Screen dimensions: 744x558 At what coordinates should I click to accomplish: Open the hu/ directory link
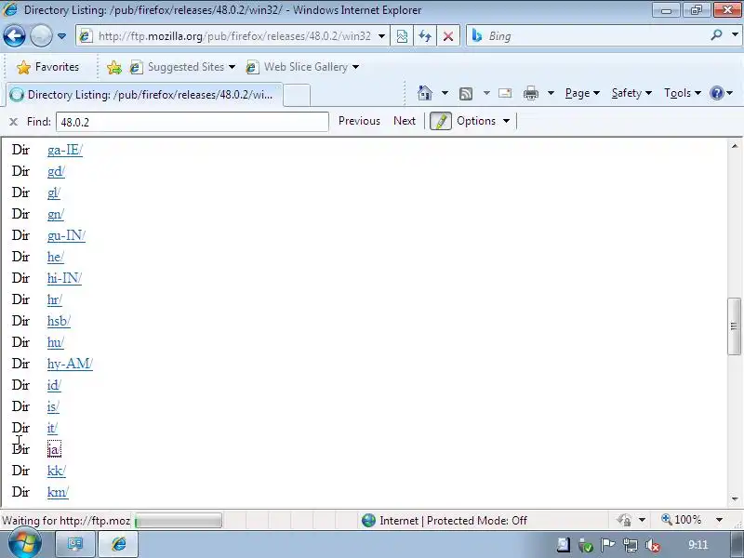tap(56, 342)
